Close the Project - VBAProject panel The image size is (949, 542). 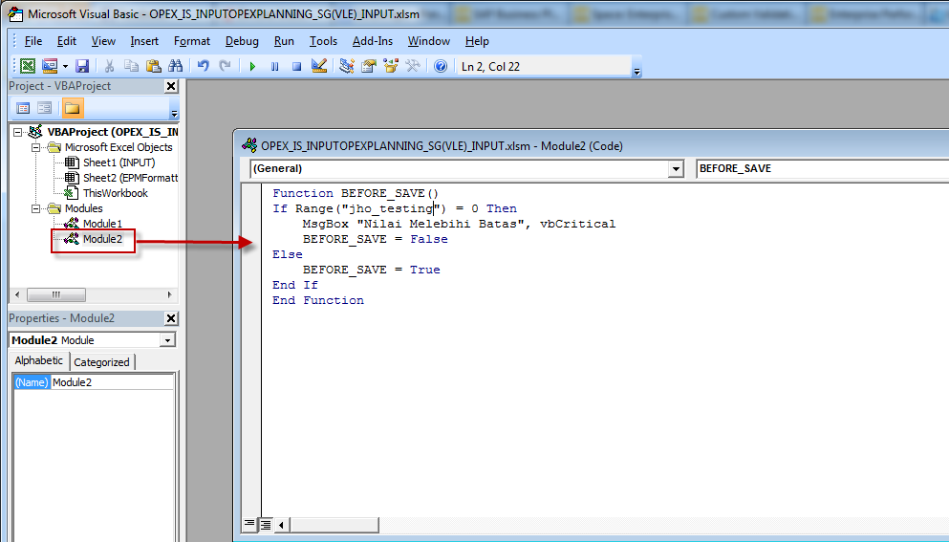(x=171, y=87)
